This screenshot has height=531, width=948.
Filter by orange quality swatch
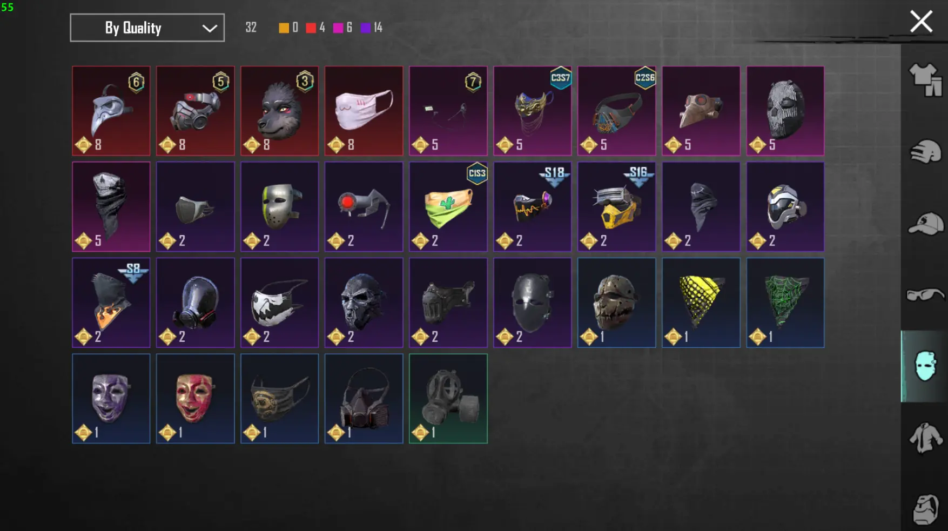284,28
